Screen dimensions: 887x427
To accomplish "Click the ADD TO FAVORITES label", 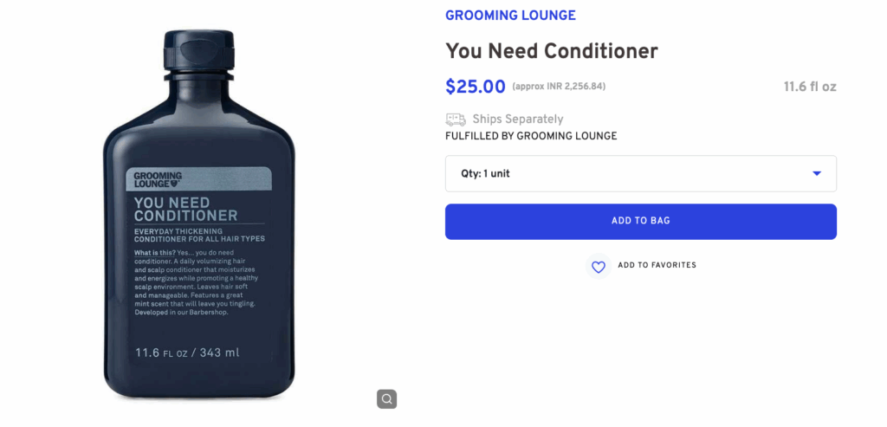I will click(657, 265).
